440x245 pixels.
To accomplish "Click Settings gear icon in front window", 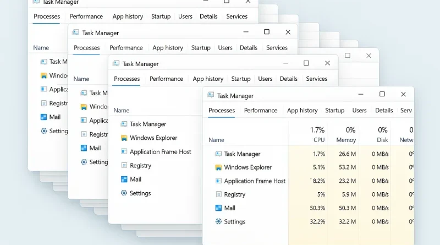I will pos(218,221).
